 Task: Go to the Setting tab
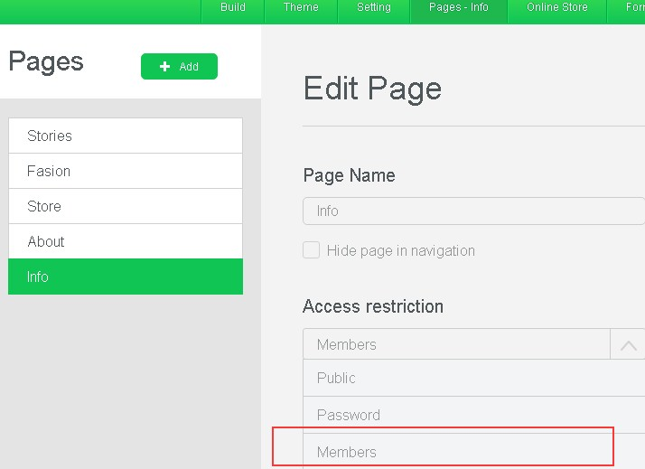pos(373,8)
